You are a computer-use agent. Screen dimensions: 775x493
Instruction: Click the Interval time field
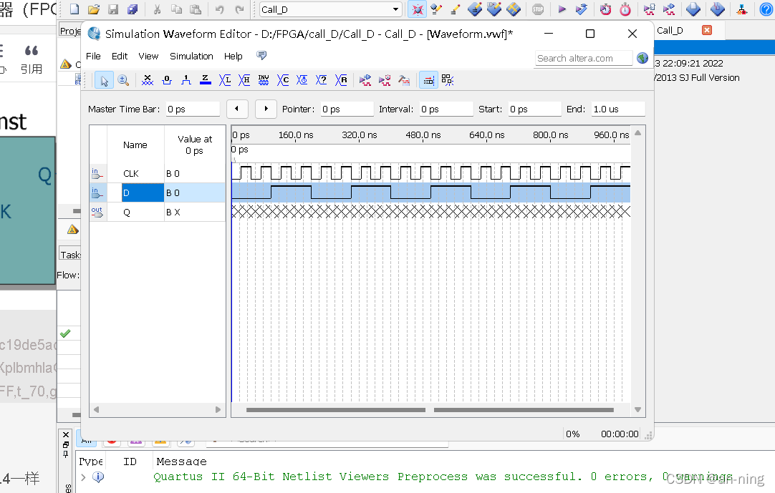point(446,109)
